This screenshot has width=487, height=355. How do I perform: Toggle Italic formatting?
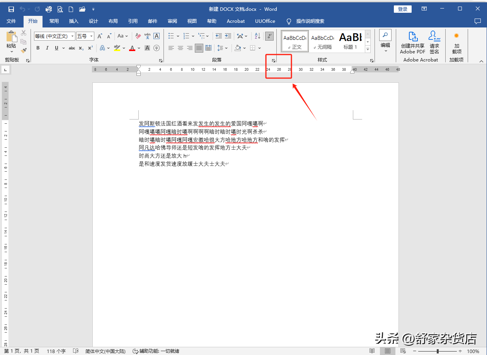click(47, 48)
